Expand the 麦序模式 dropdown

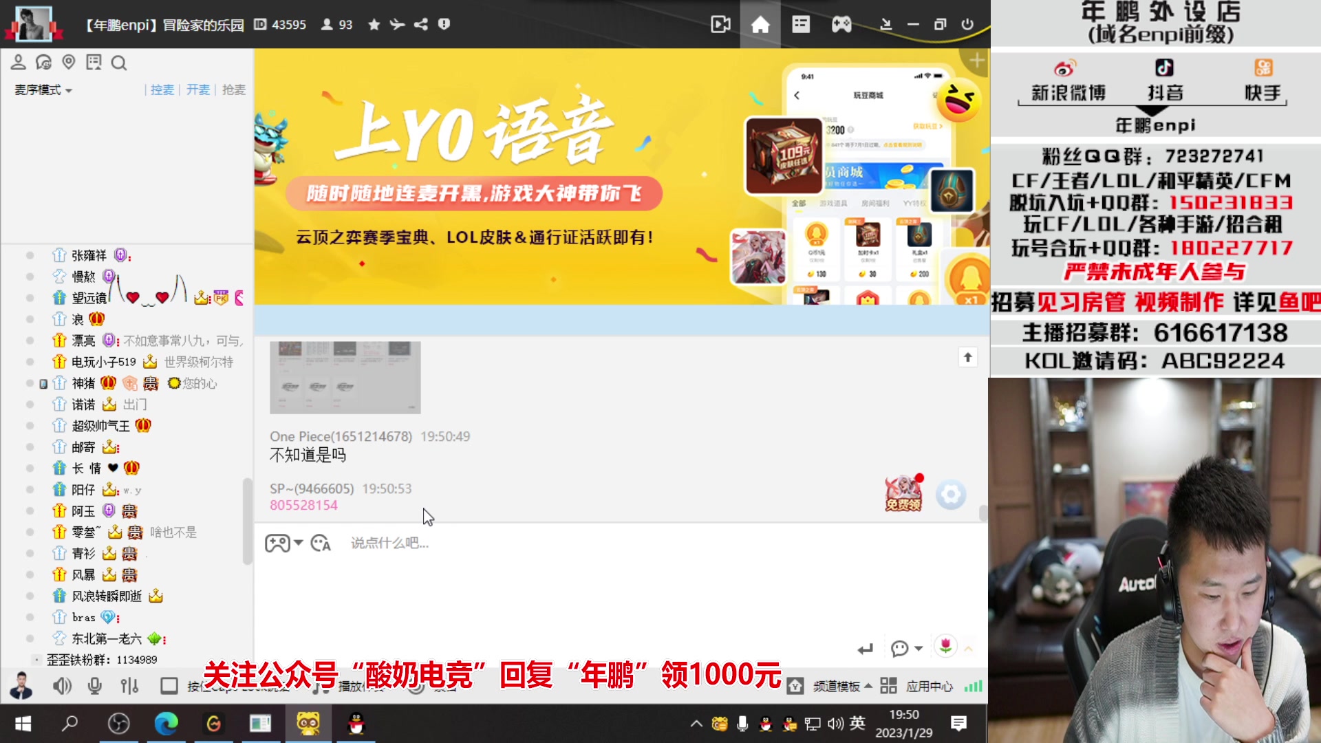click(x=43, y=90)
